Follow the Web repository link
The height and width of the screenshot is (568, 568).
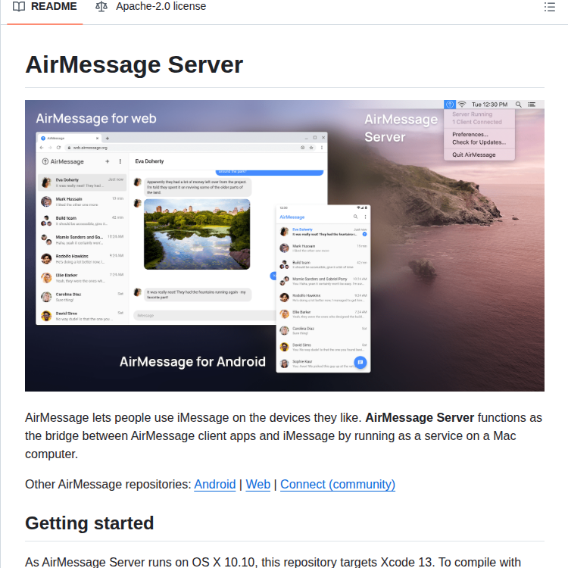click(x=258, y=485)
